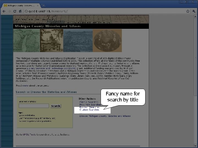Open the Citation Searches link
Viewport: 198px width, 148px height.
(x=89, y=110)
